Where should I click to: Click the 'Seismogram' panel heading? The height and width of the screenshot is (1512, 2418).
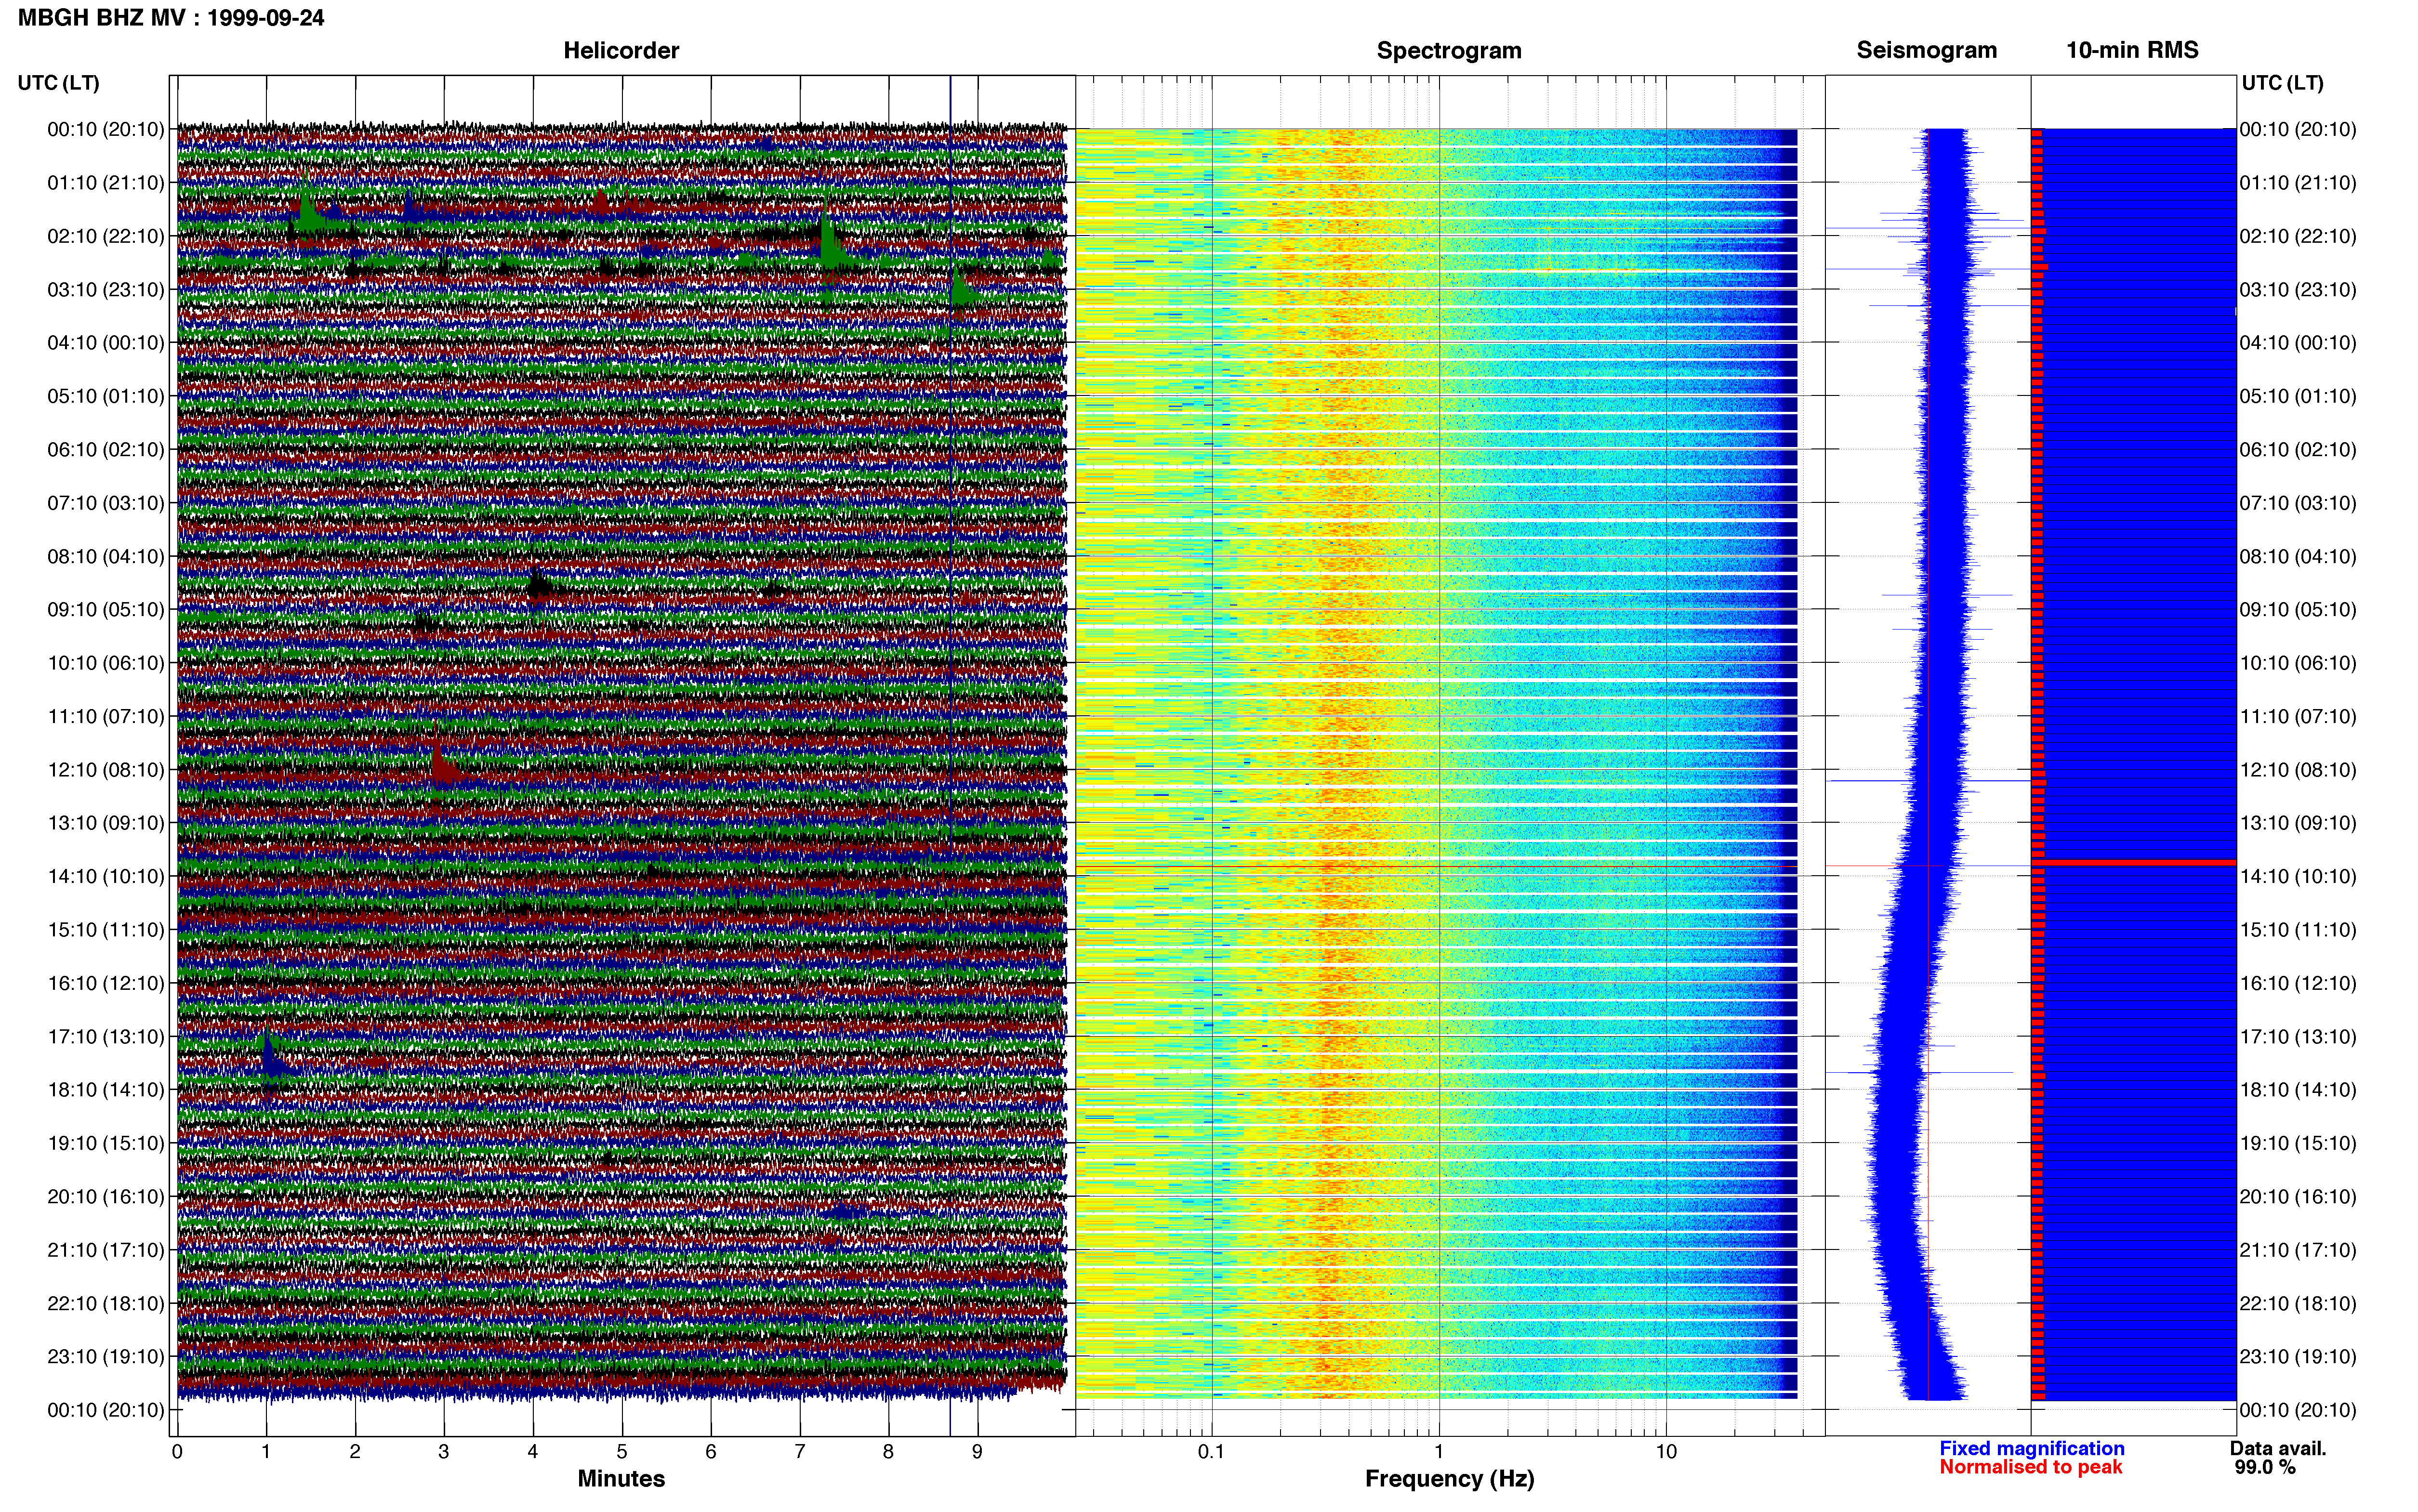pos(1926,50)
